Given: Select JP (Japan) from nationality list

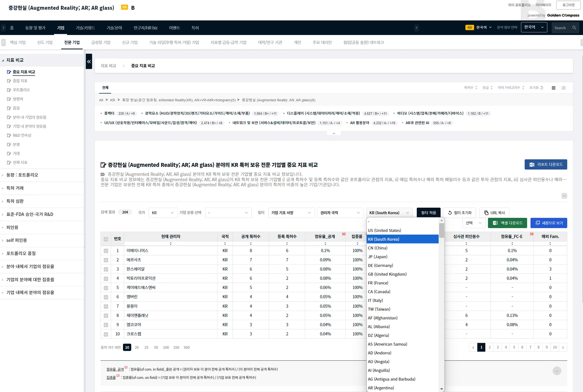Looking at the screenshot, I should 377,257.
